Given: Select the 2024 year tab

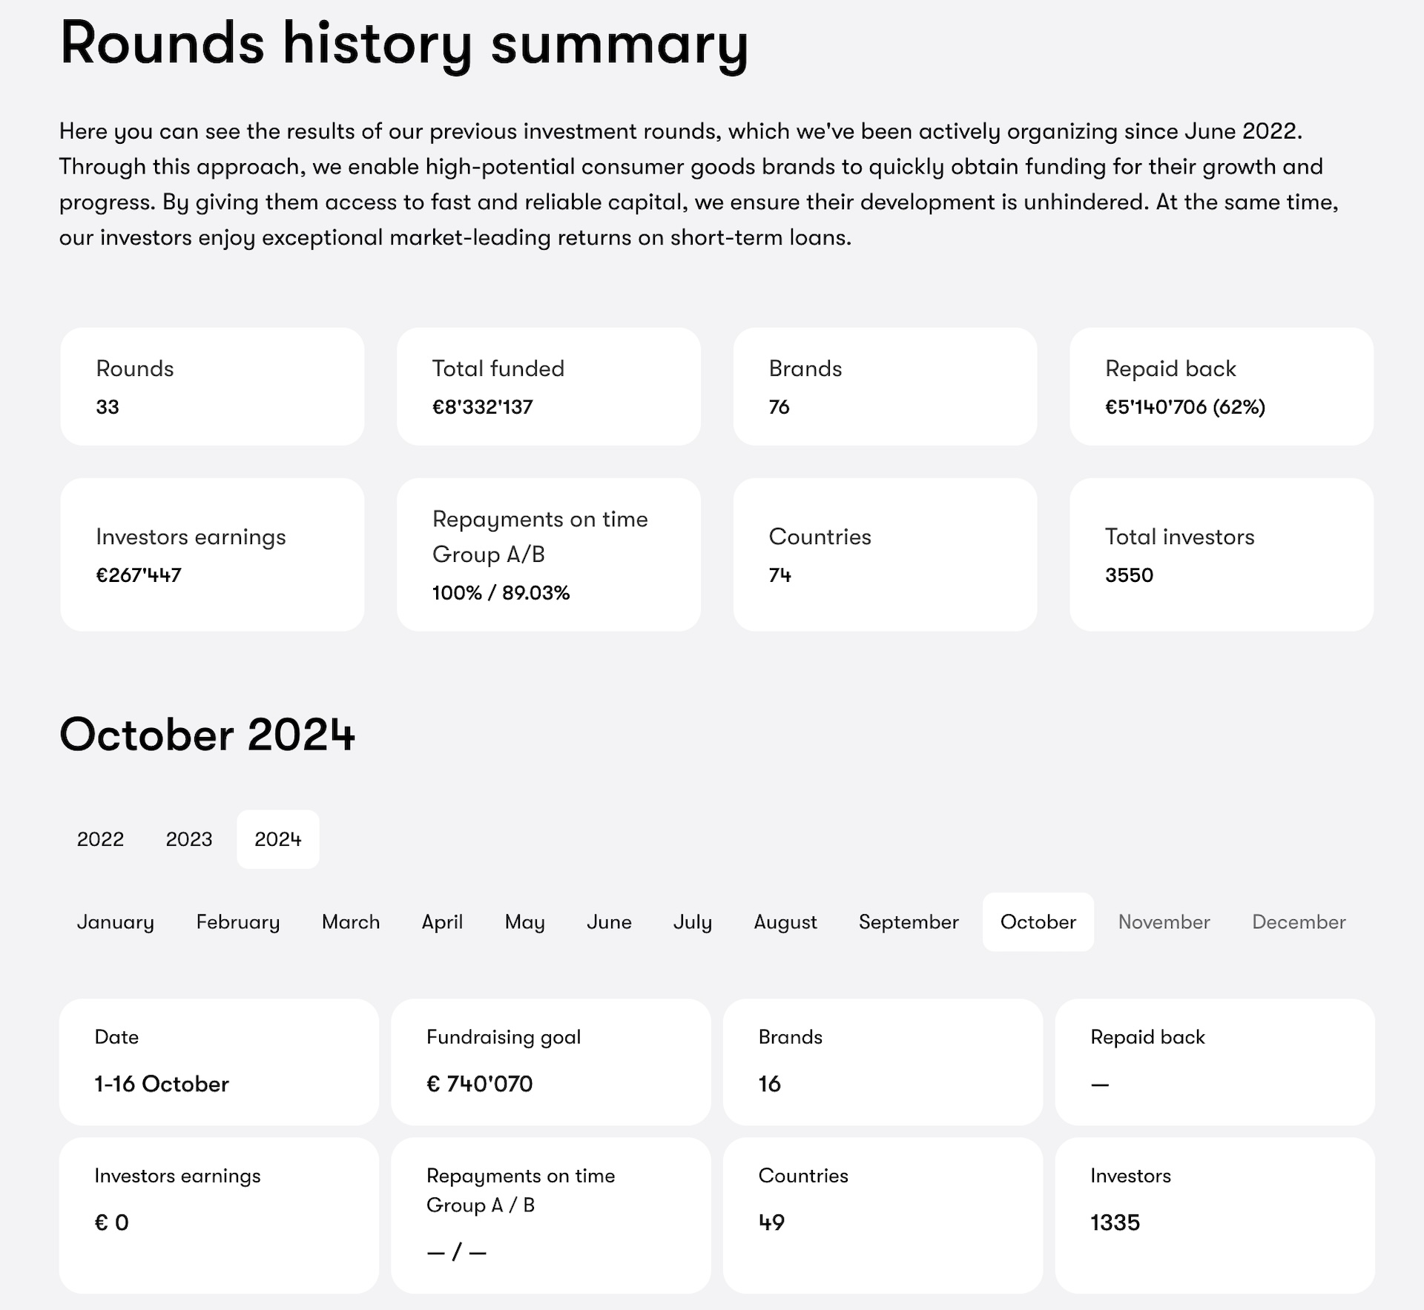Looking at the screenshot, I should point(278,839).
